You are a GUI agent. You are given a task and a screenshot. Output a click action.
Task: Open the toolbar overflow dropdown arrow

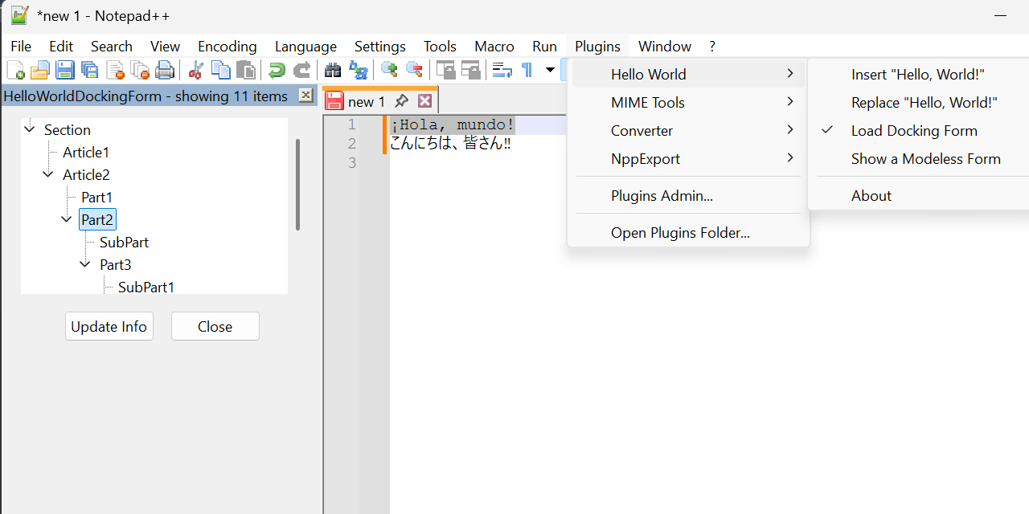coord(550,70)
